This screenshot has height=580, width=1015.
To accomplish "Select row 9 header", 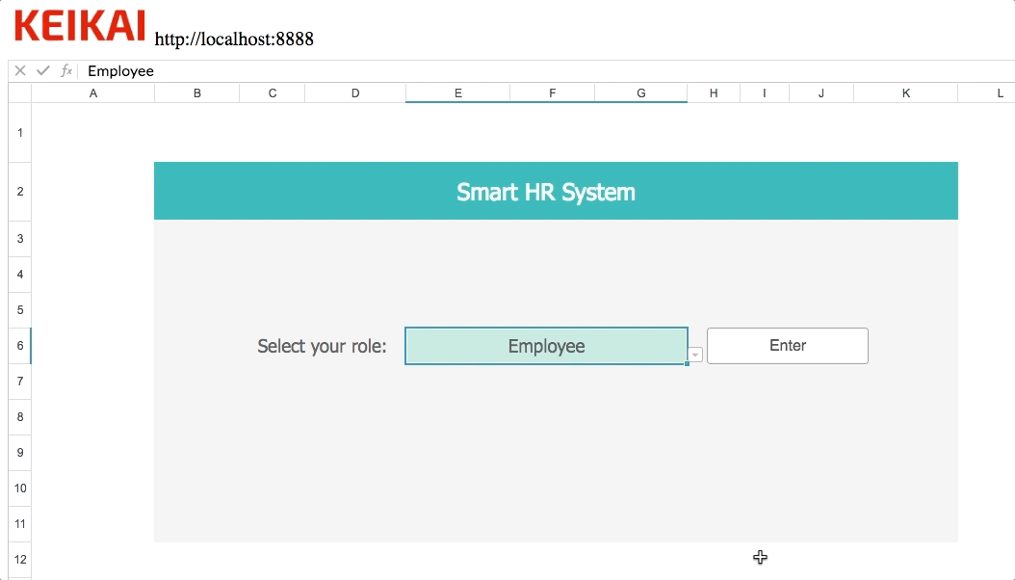I will [20, 453].
